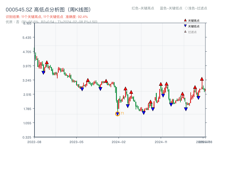The height and width of the screenshot is (171, 228).
Task: Click the orange T1 text label
Action: point(122,113)
